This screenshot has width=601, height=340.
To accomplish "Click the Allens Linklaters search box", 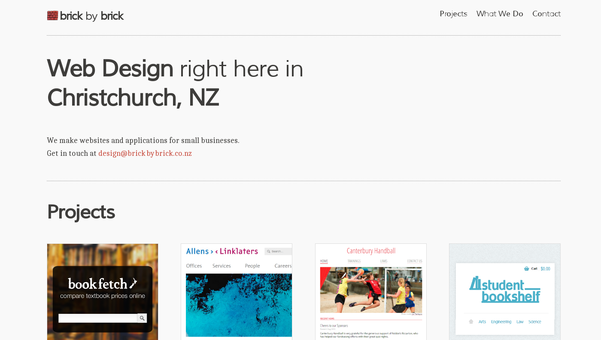I will click(278, 251).
